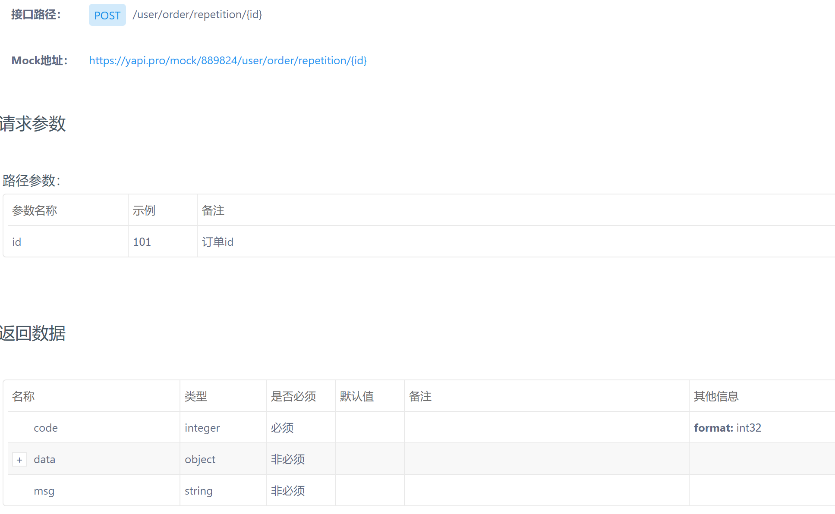Image resolution: width=835 pixels, height=514 pixels.
Task: Click the 请求参数 section heading
Action: point(33,124)
